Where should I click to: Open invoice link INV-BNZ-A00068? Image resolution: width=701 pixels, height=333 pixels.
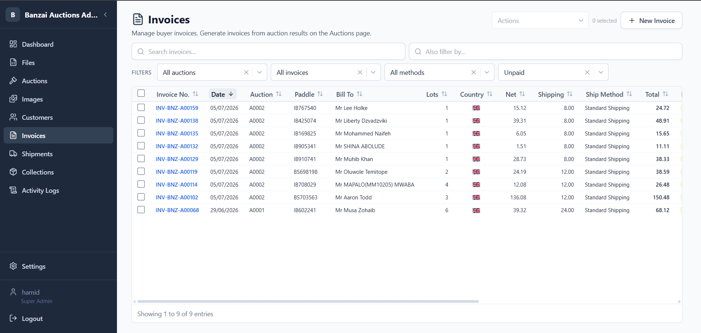tap(177, 210)
